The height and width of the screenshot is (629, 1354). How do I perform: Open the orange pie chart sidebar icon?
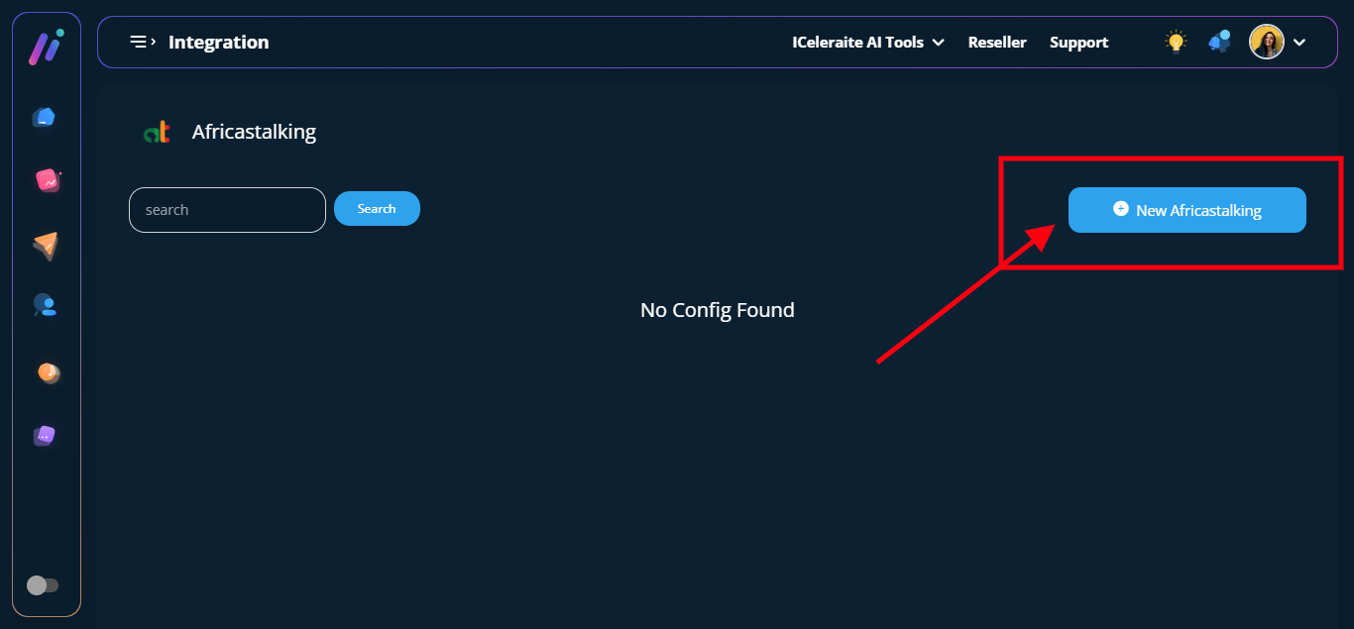(48, 372)
